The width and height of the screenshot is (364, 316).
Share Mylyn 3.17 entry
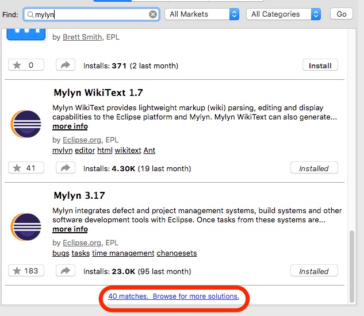(x=66, y=271)
